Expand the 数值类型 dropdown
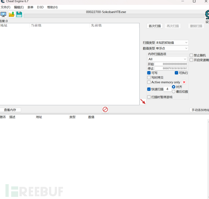 coord(172,48)
